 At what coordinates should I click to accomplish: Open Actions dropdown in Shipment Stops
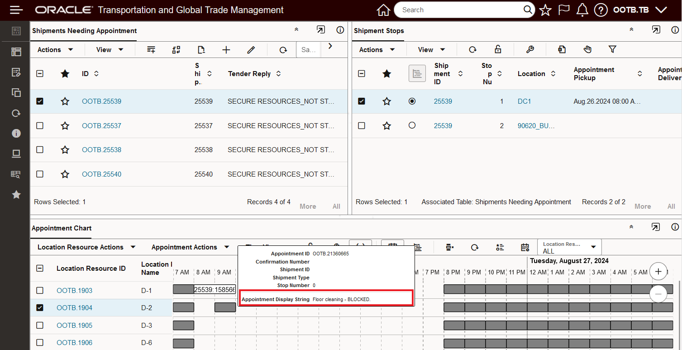point(377,50)
